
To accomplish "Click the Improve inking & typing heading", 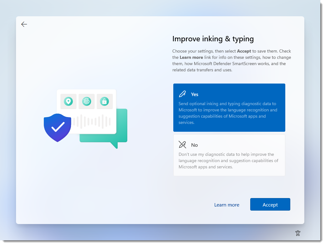I will 213,39.
